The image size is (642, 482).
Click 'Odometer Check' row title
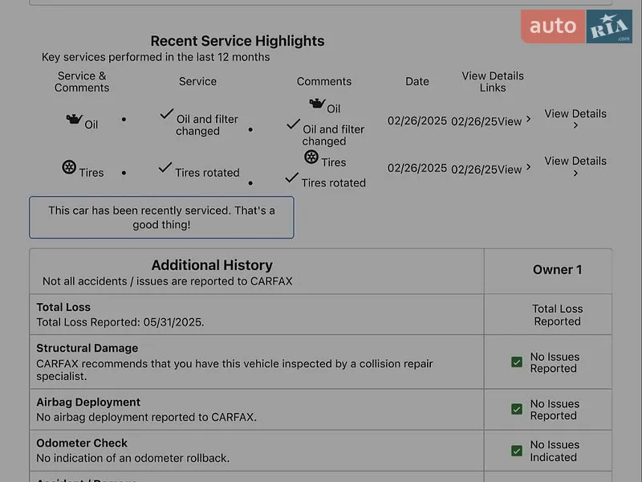[x=82, y=443]
